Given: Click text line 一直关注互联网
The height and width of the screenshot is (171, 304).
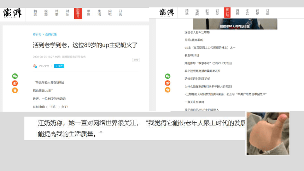Looking at the screenshot, I should point(194,102).
